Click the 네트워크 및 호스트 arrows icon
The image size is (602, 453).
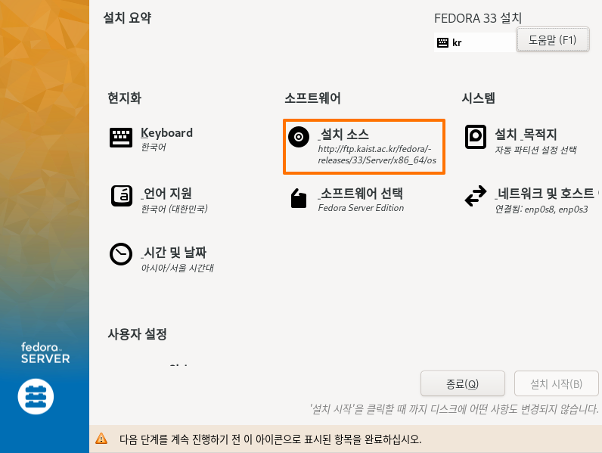(475, 196)
